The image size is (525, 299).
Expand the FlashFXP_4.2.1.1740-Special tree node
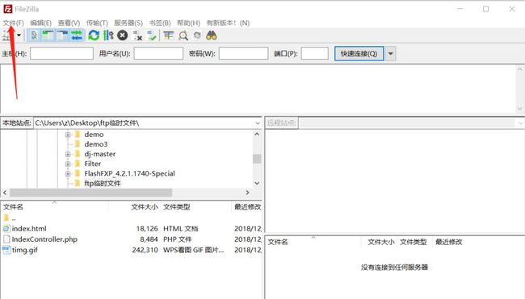click(68, 174)
